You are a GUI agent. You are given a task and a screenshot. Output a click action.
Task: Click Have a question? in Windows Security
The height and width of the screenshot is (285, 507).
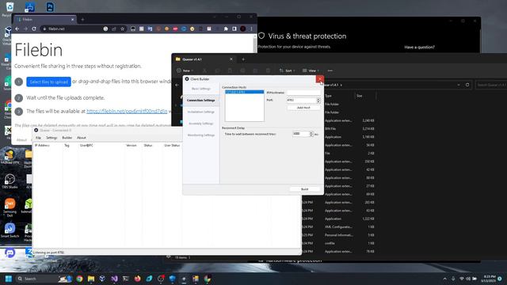419,47
